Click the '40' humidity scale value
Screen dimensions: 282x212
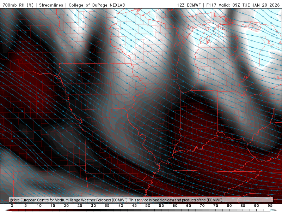tap(121, 206)
